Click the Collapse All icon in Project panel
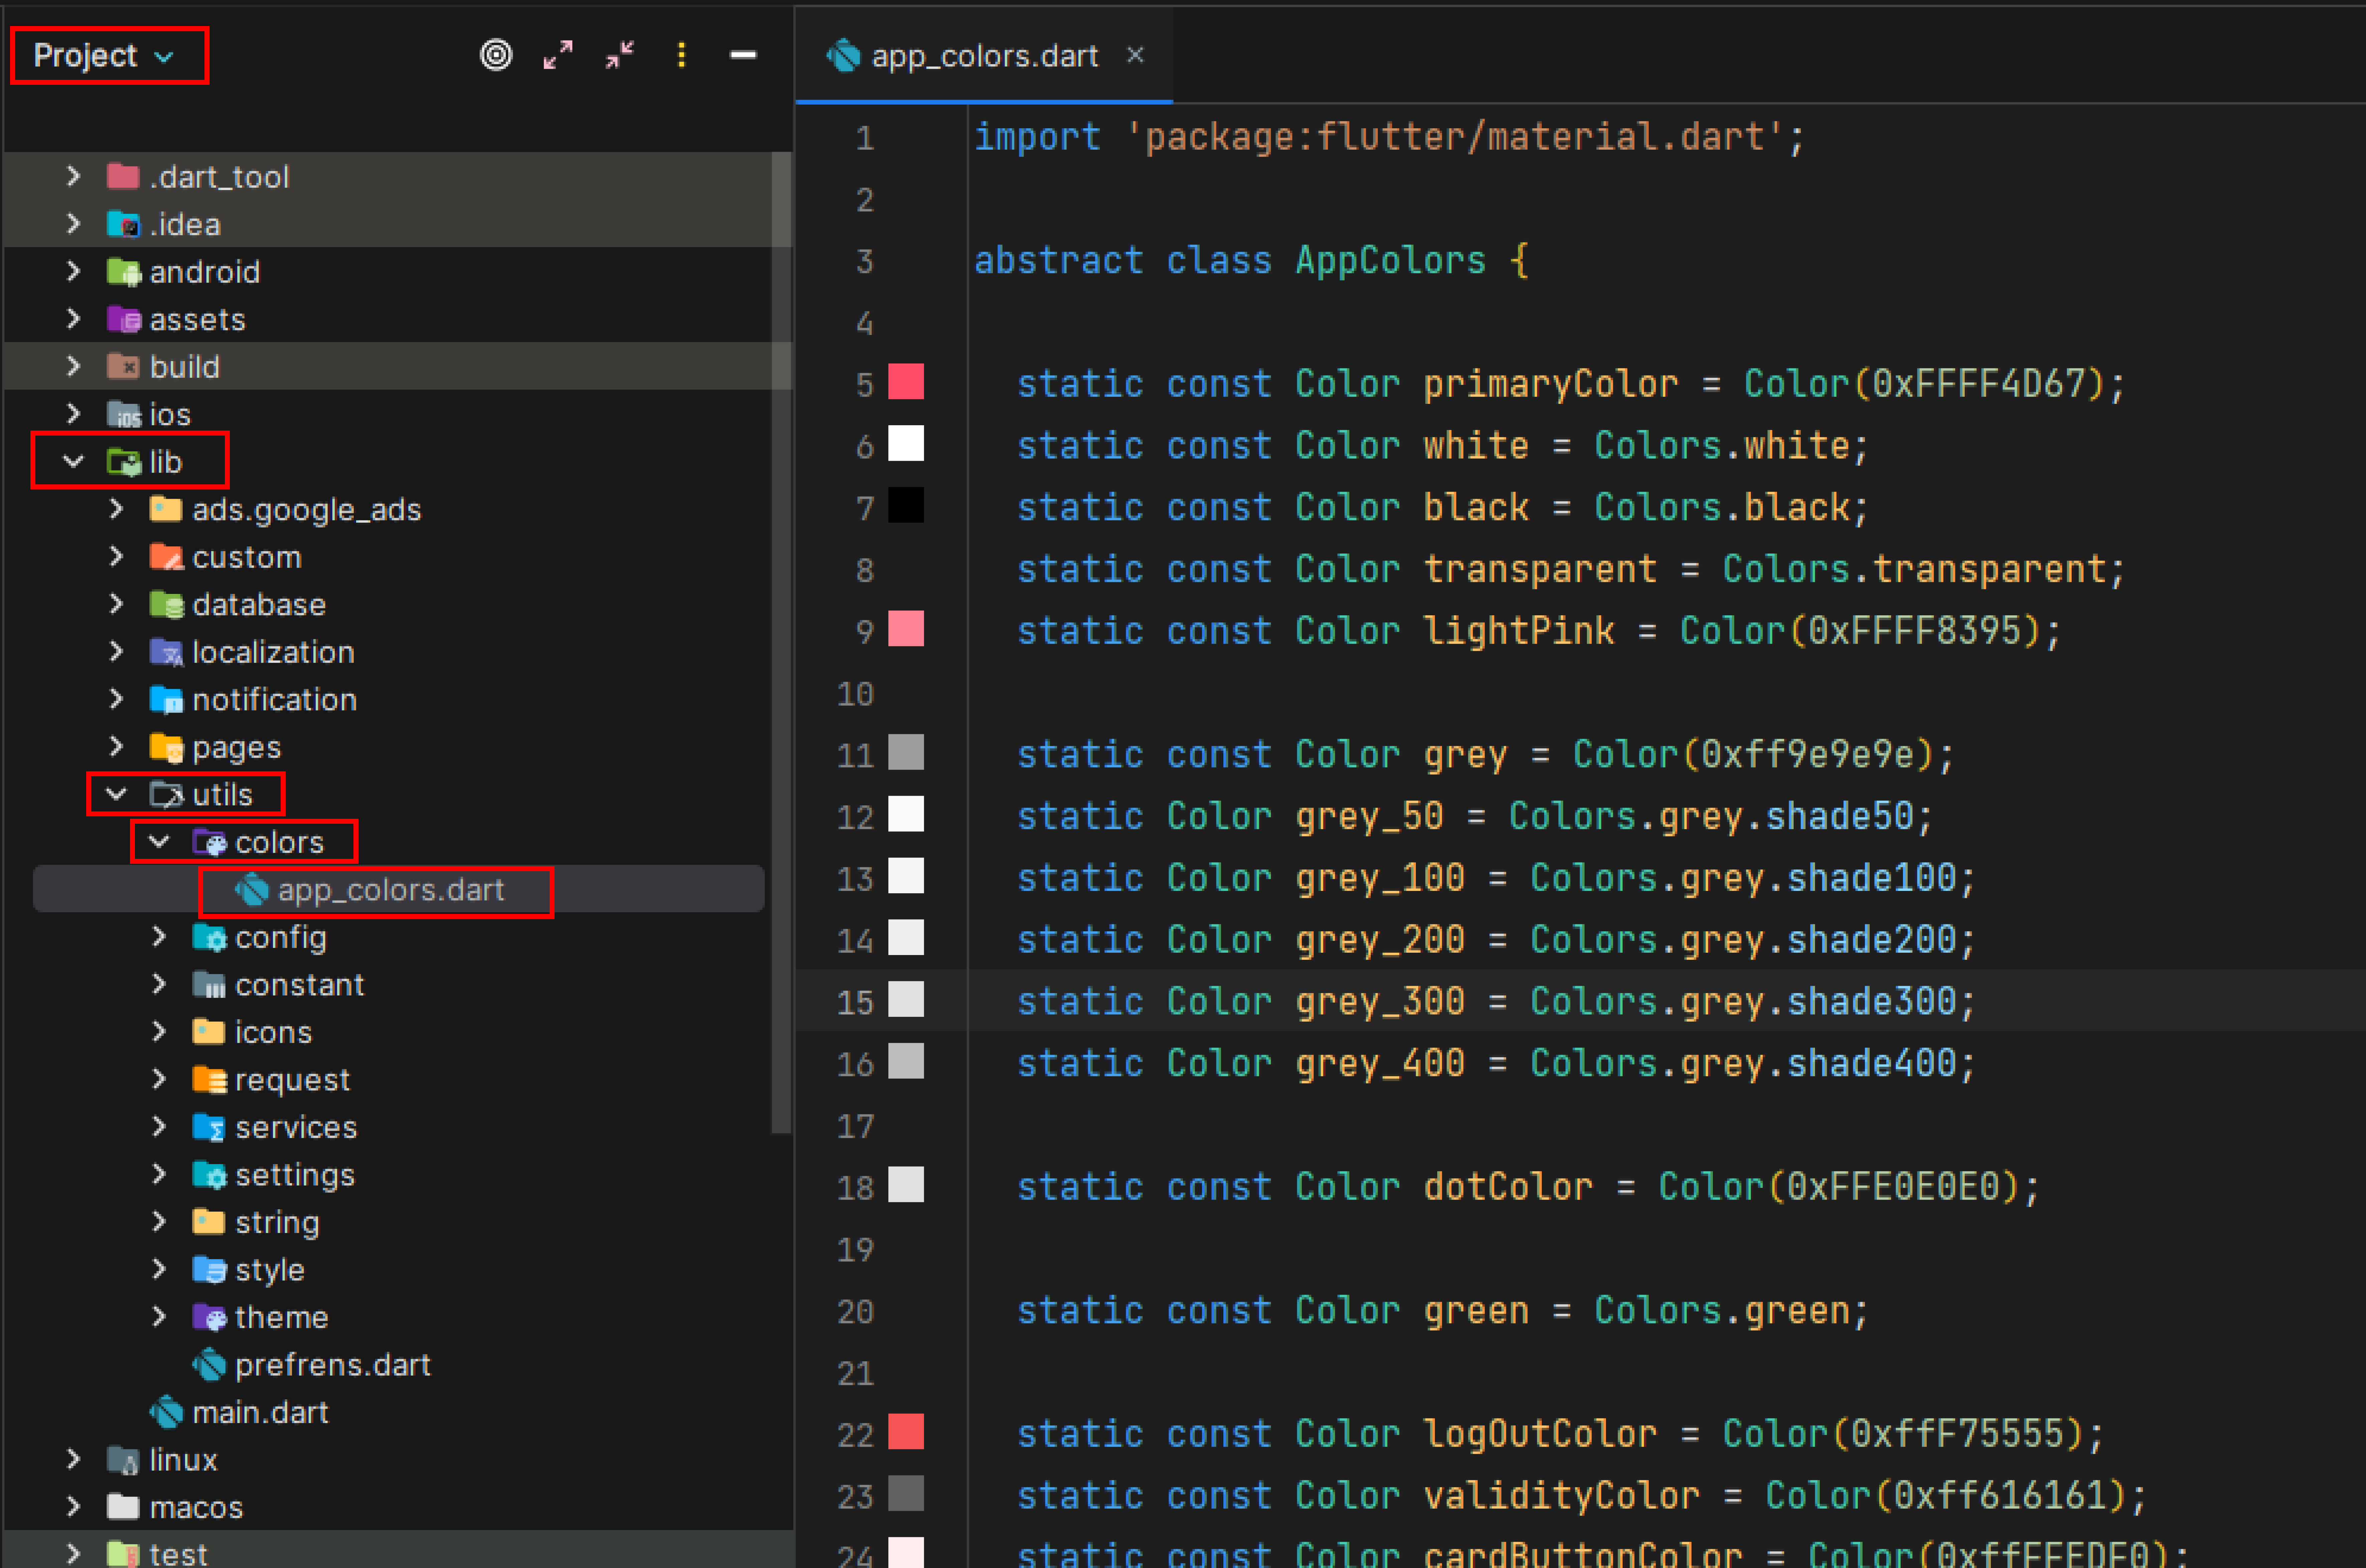The height and width of the screenshot is (1568, 2366). [620, 55]
